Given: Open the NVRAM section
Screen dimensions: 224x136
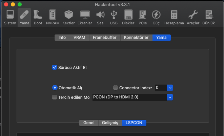Looking at the screenshot, I should (x=53, y=17).
